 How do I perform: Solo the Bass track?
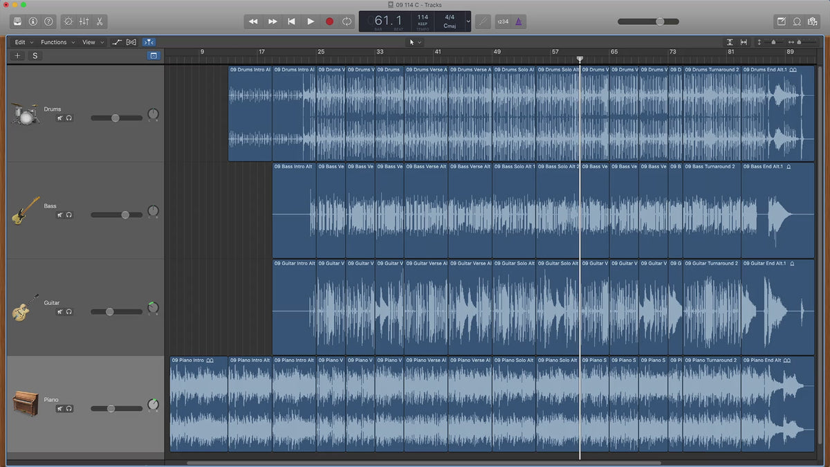69,215
